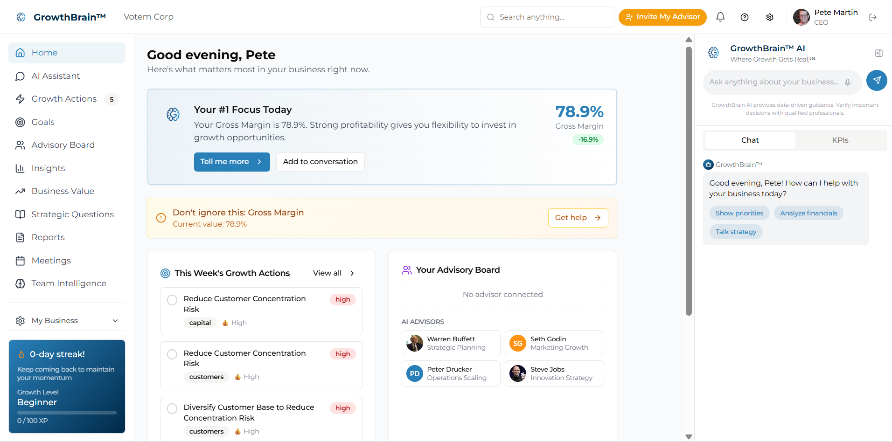
Task: Check off the Reduce Customer Concentration Risk capital action
Action: click(172, 300)
